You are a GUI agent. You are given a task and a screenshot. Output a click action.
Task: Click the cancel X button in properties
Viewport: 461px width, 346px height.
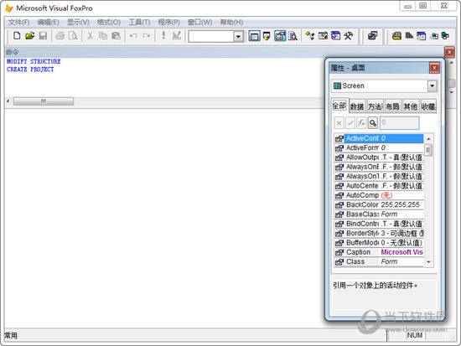339,123
